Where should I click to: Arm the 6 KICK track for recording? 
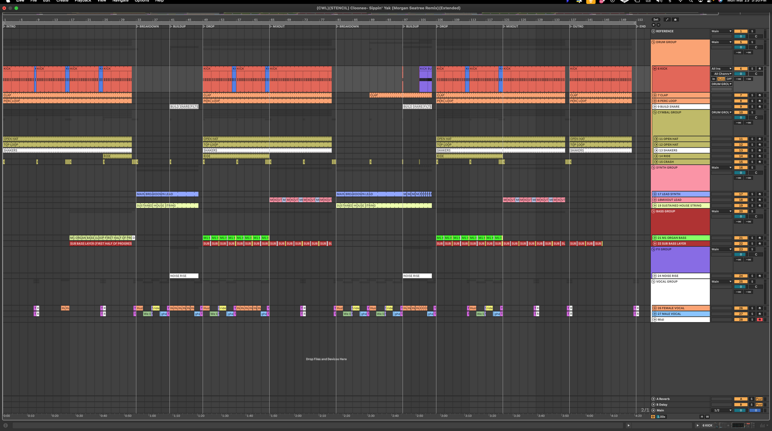[760, 69]
